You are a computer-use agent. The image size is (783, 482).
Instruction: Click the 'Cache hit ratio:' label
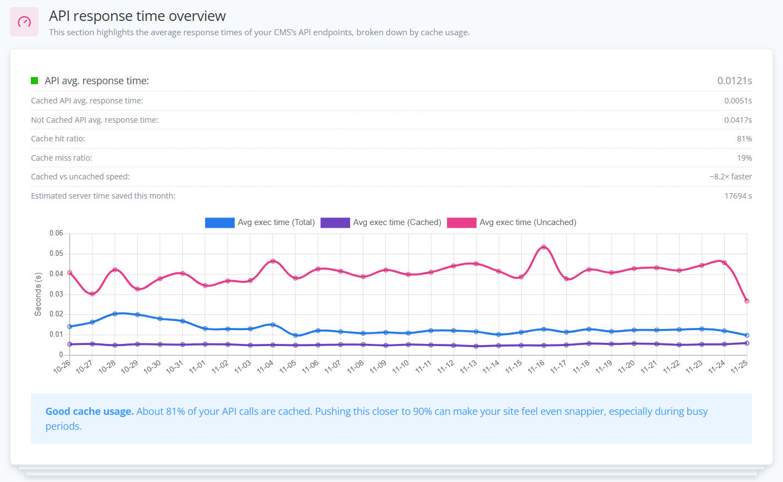[58, 139]
